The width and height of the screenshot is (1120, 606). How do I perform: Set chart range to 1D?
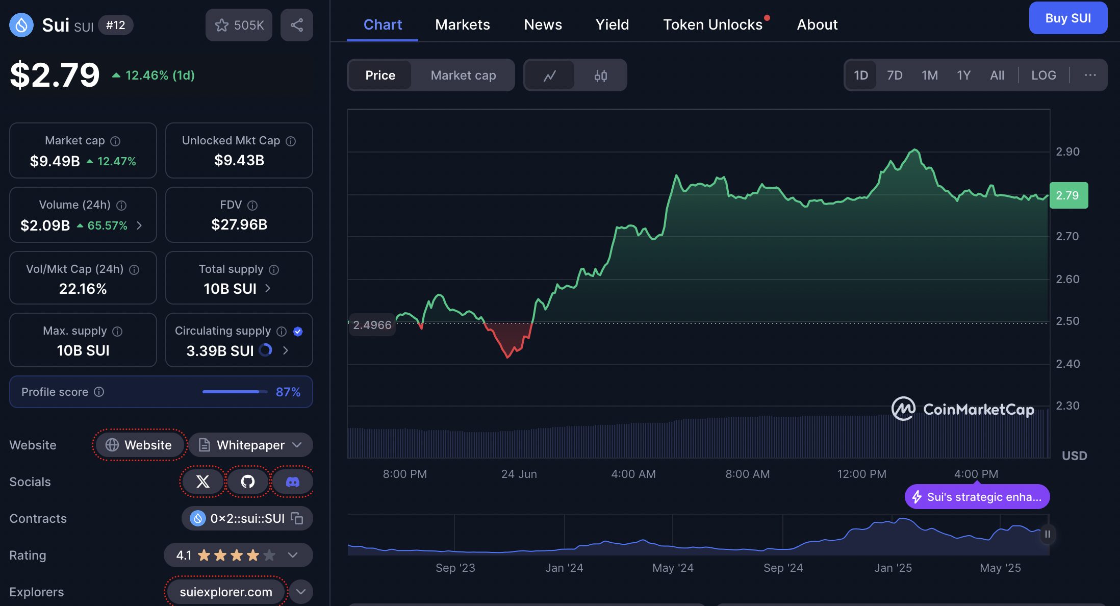861,75
